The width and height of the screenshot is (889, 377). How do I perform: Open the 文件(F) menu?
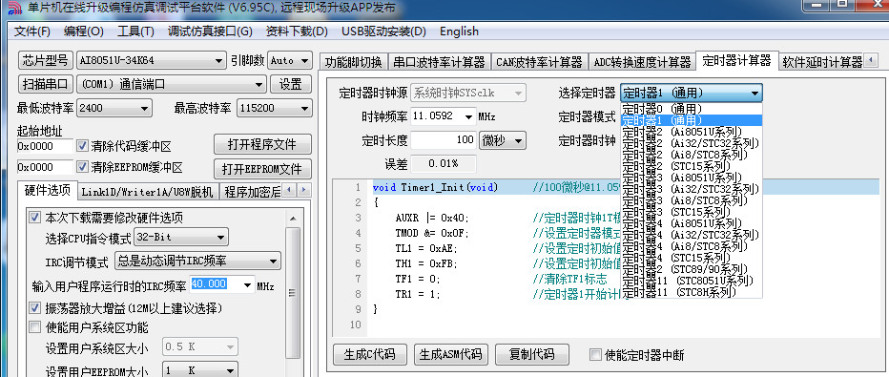pyautogui.click(x=32, y=31)
